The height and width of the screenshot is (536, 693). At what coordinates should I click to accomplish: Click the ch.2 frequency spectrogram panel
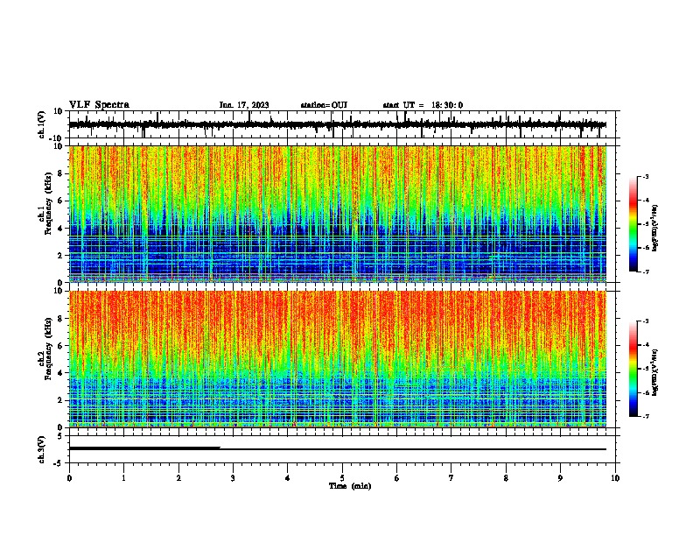(338, 359)
